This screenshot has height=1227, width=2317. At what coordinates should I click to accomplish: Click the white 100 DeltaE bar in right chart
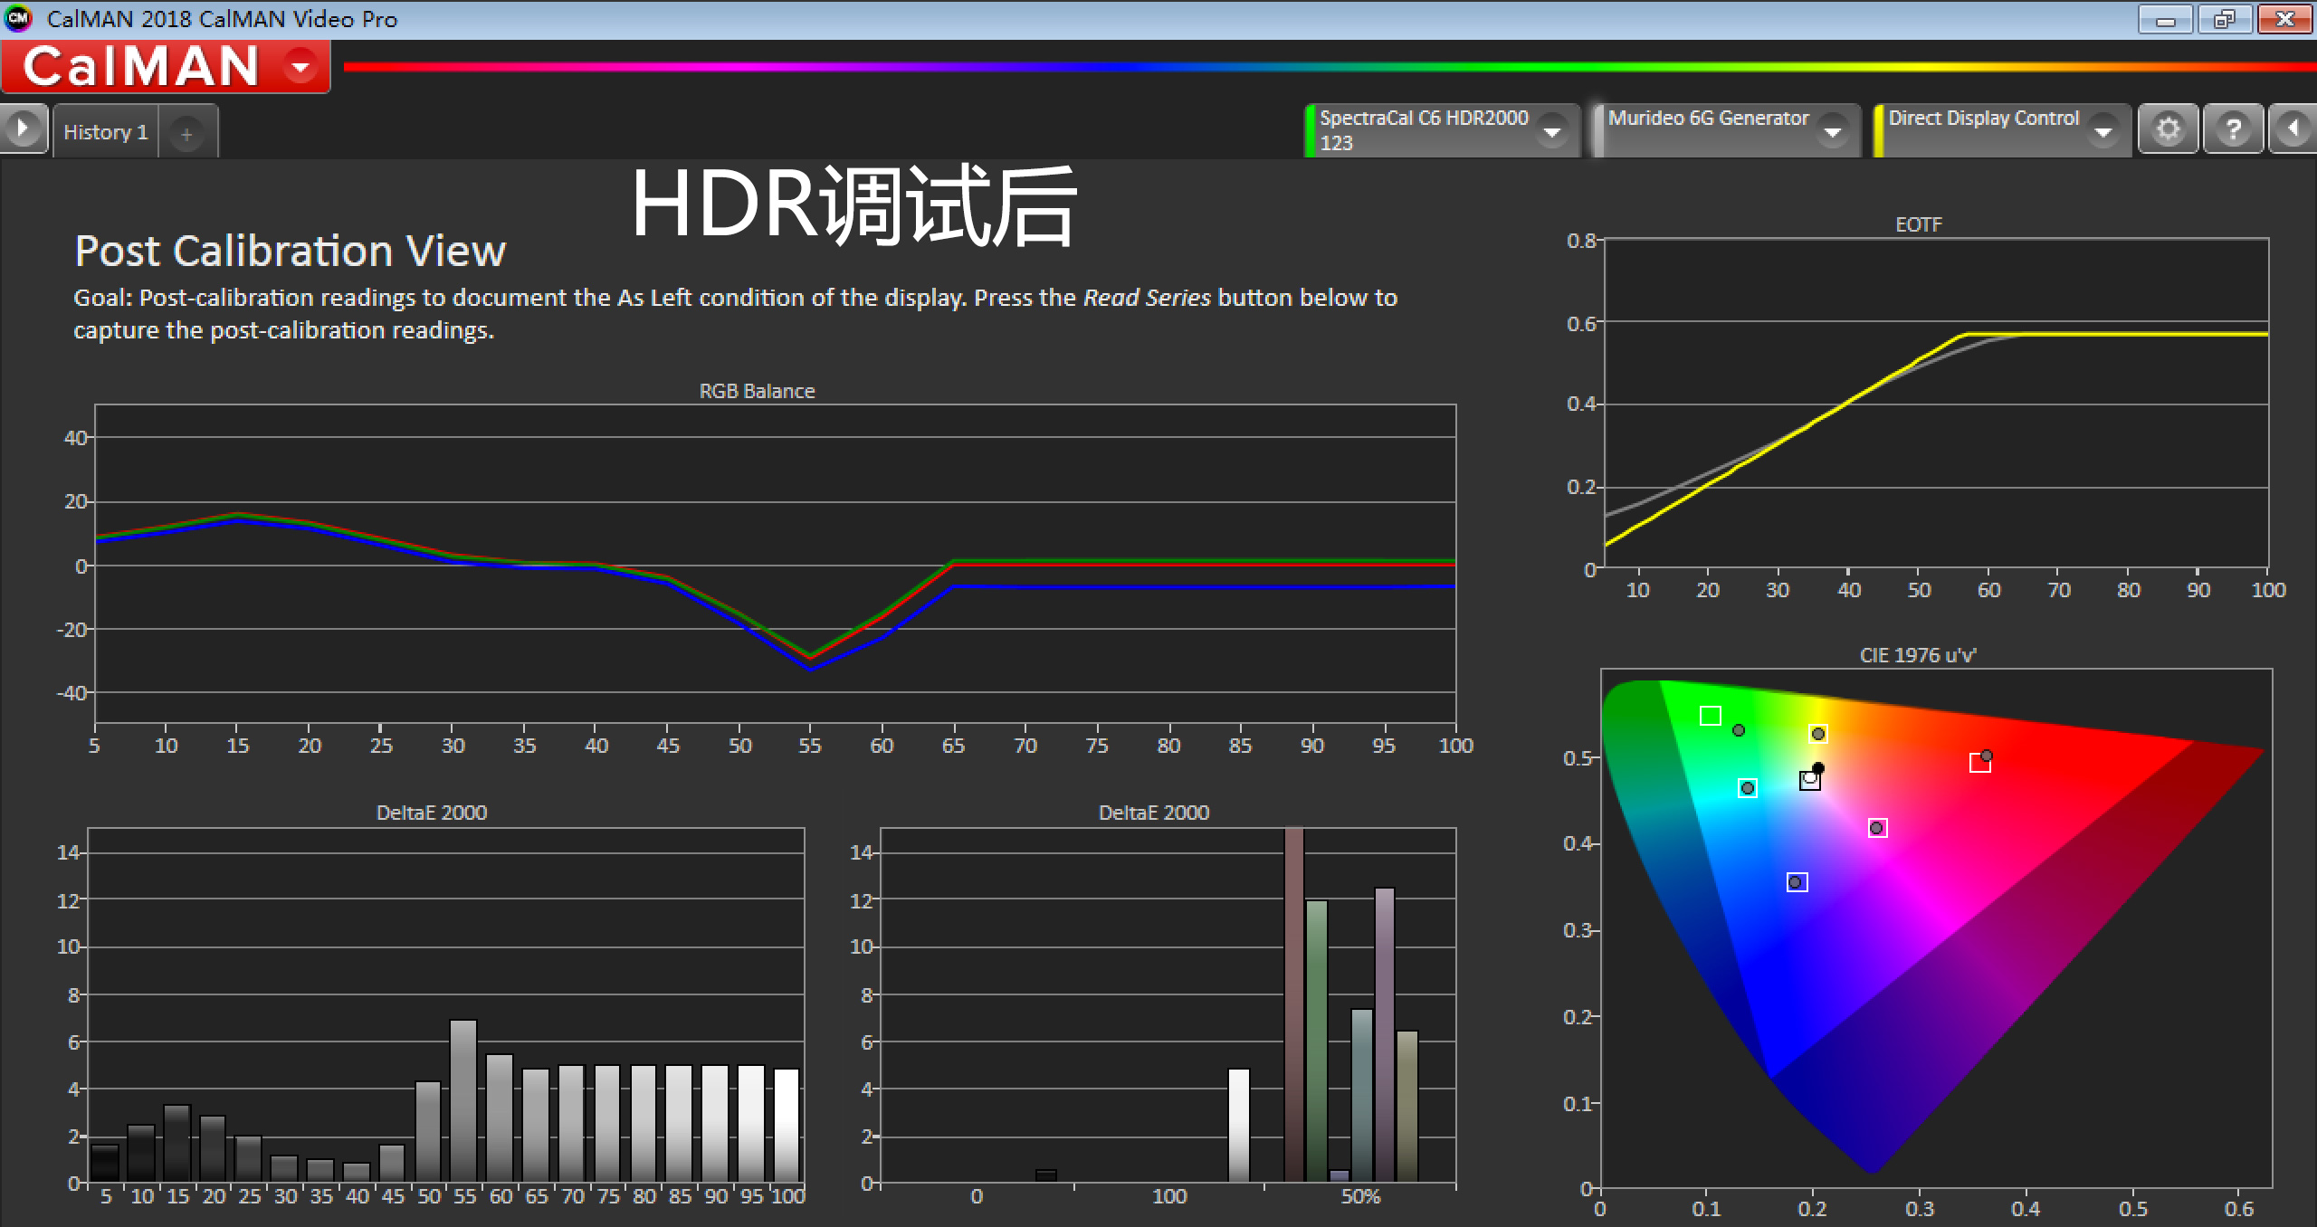click(1239, 1125)
